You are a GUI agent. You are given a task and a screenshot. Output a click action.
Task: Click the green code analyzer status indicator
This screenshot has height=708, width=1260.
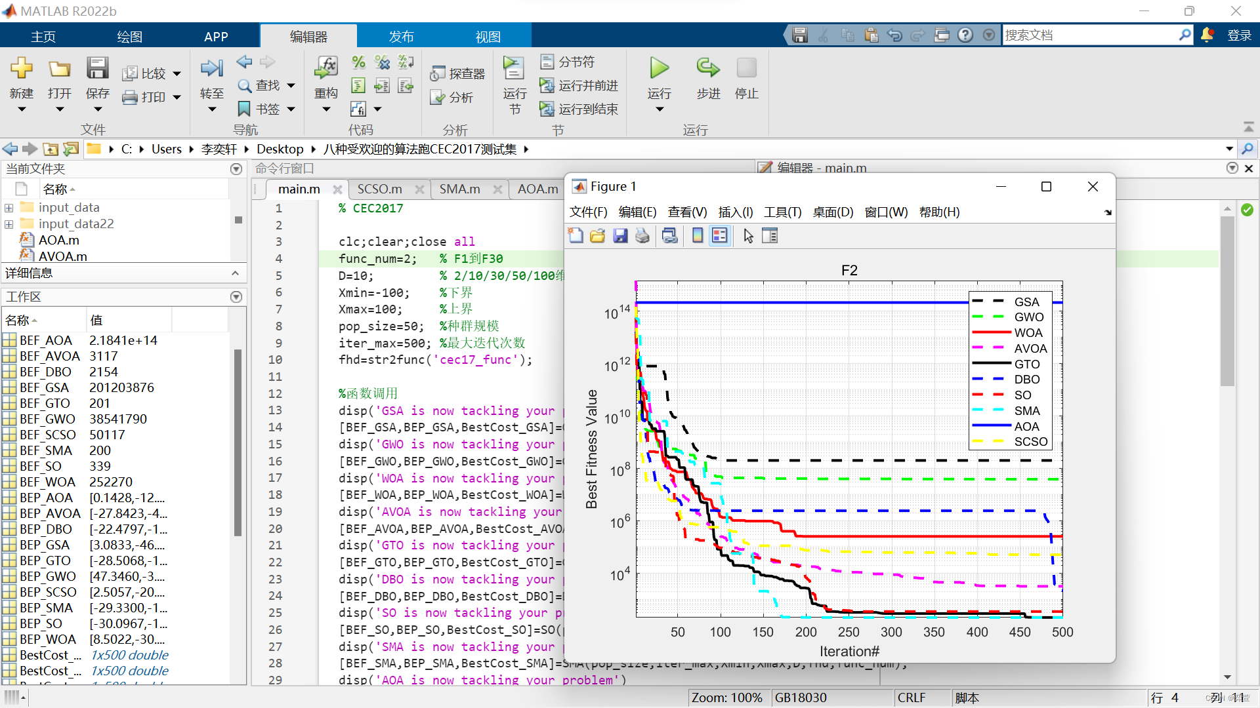pos(1247,210)
